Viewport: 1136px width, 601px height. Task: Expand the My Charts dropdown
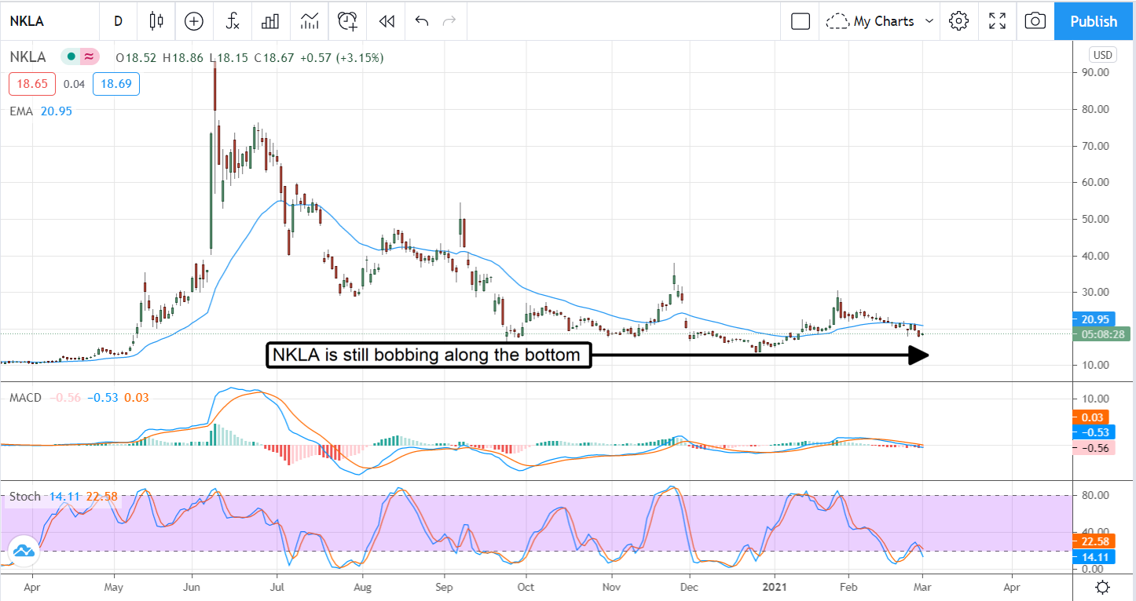click(882, 21)
